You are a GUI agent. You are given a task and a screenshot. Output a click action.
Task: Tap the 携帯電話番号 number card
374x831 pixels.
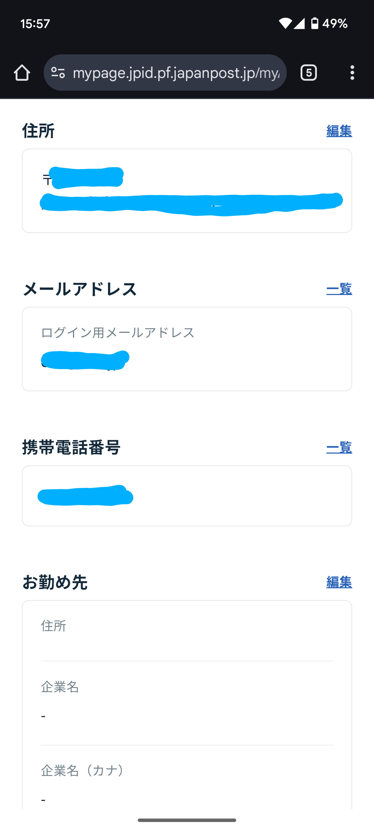[187, 496]
